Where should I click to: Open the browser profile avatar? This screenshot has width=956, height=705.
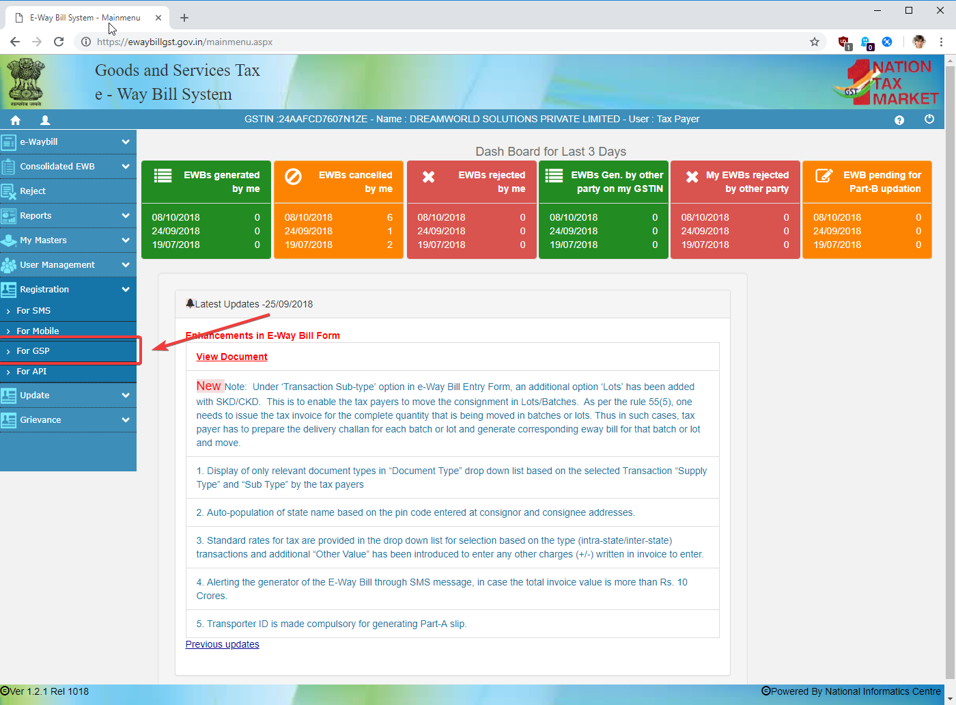coord(919,42)
